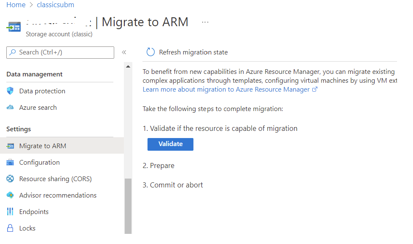Open Azure search via its cloud icon
Image resolution: width=413 pixels, height=244 pixels.
[x=10, y=107]
